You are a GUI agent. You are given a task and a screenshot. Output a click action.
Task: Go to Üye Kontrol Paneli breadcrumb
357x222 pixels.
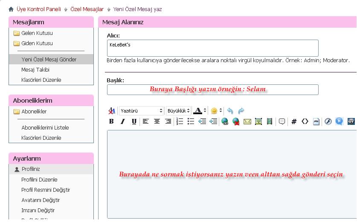pos(38,9)
